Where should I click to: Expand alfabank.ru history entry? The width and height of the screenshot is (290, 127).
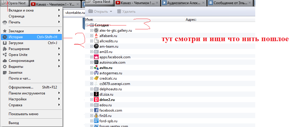point(91,36)
